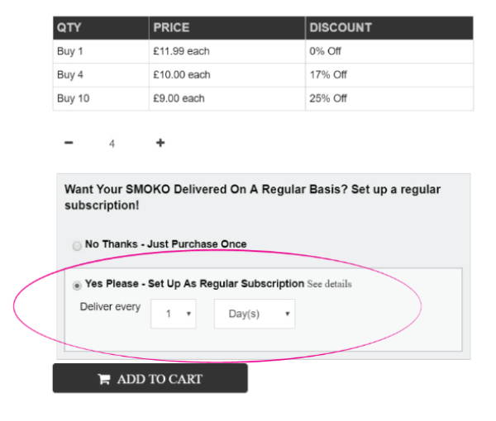Click the subscription heading text

[x=252, y=197]
